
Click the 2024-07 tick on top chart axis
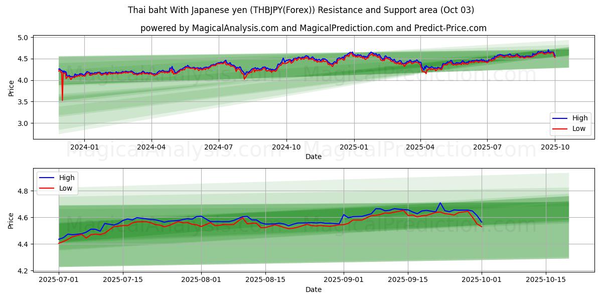pos(219,147)
